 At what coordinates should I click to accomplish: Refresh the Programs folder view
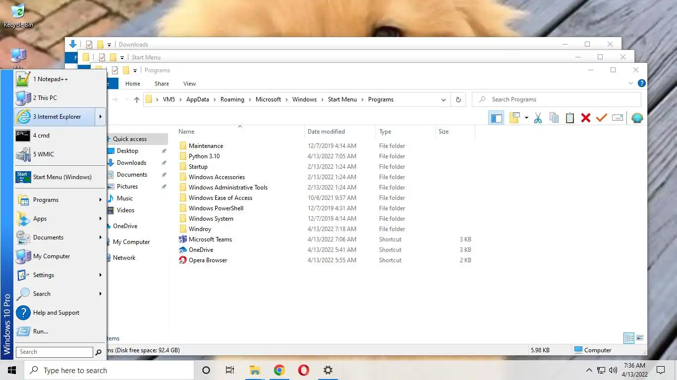[458, 99]
